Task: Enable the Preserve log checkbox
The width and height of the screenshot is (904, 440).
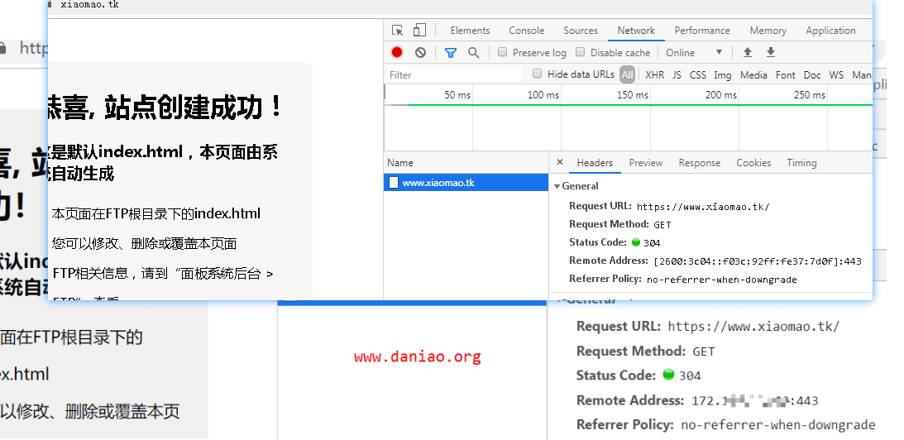Action: [502, 52]
